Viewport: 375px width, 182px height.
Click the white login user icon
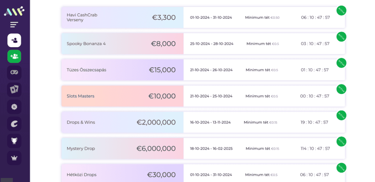click(x=14, y=40)
